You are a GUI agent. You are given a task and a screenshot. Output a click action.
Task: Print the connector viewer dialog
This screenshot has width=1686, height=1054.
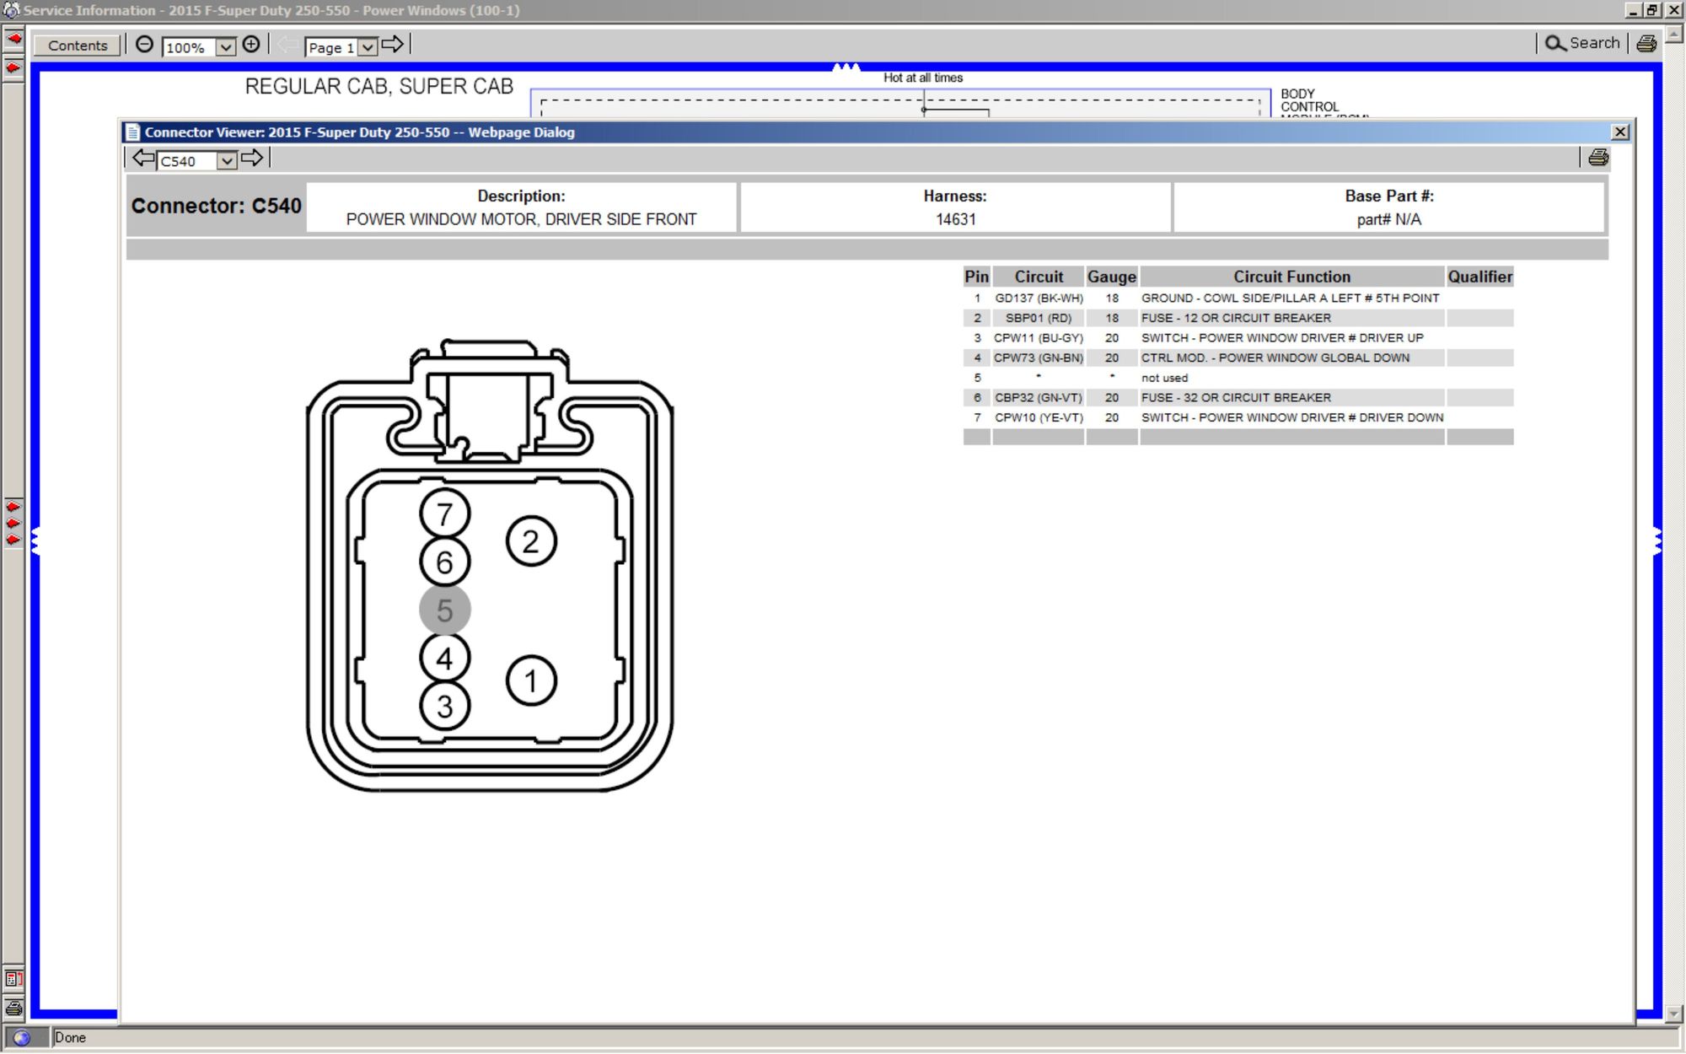(1597, 158)
